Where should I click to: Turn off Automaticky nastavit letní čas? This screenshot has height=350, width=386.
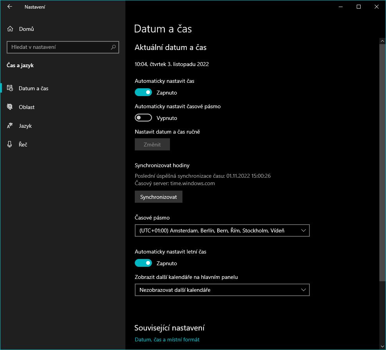click(143, 263)
